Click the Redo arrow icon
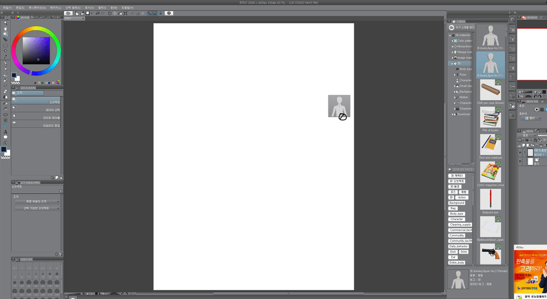547x299 pixels. (103, 13)
